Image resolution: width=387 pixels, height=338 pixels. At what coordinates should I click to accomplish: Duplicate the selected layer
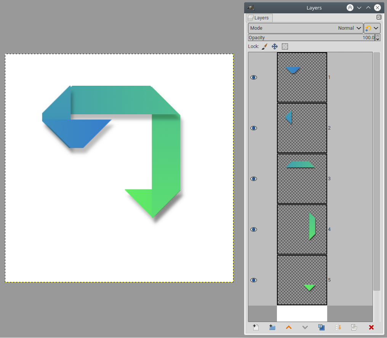321,327
